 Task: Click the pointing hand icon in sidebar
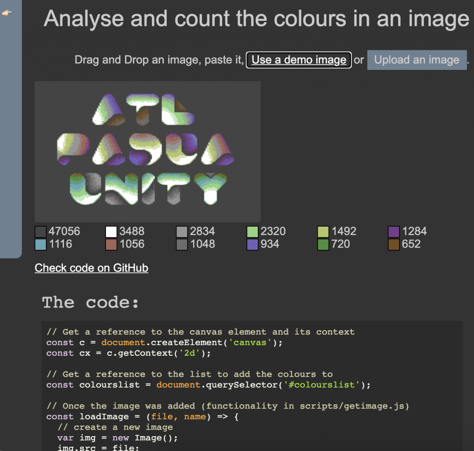pos(6,12)
